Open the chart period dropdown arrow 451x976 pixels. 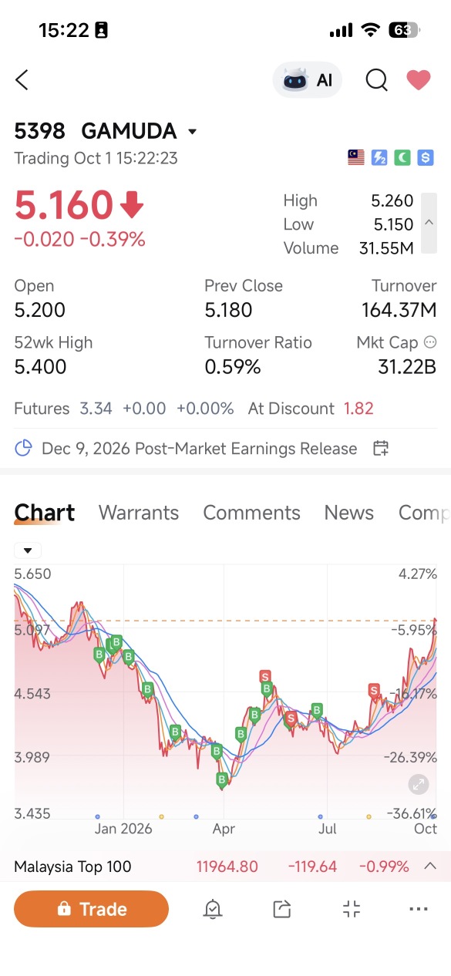28,550
